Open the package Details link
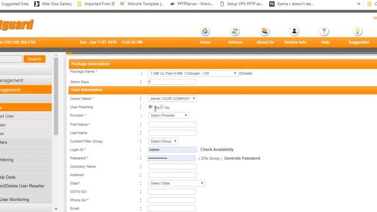 246,73
